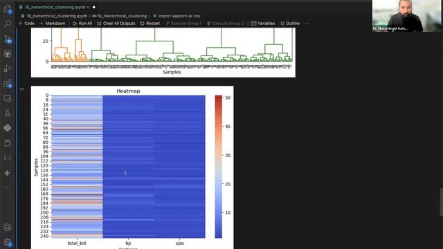The image size is (443, 249).
Task: Click the Heatmap chart title
Action: pyautogui.click(x=128, y=91)
